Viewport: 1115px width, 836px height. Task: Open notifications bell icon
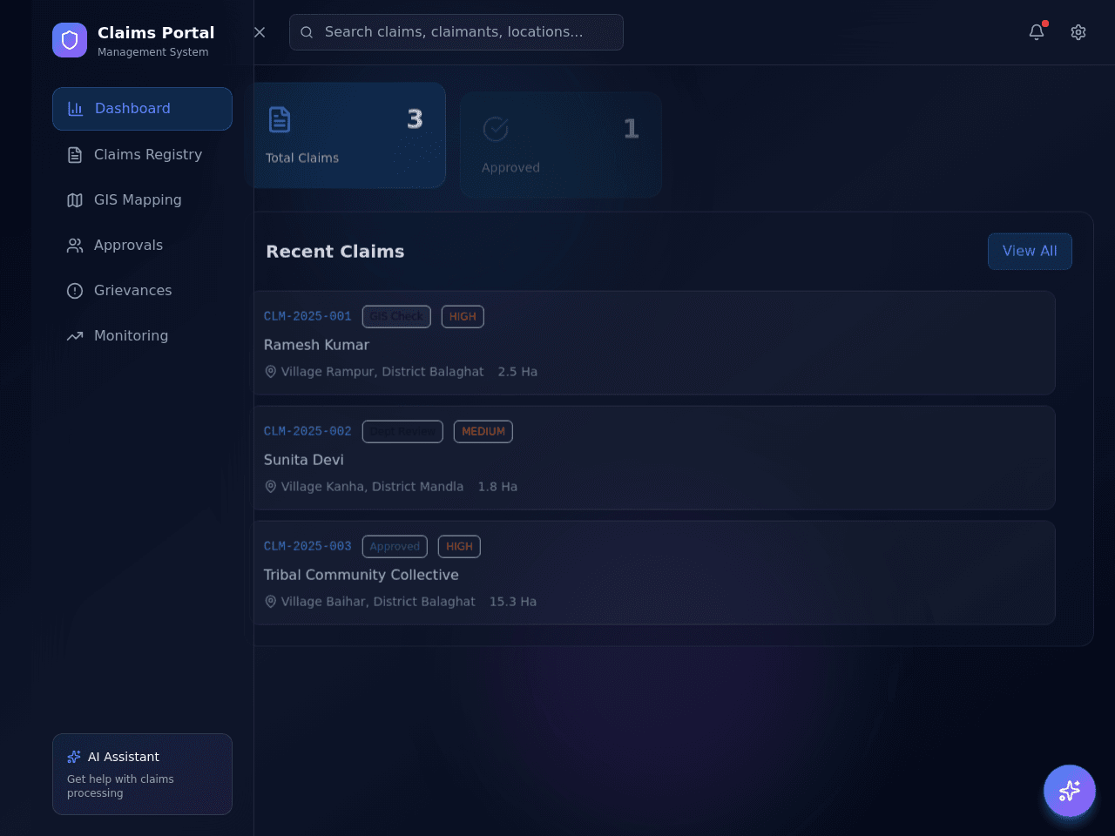[x=1037, y=32]
